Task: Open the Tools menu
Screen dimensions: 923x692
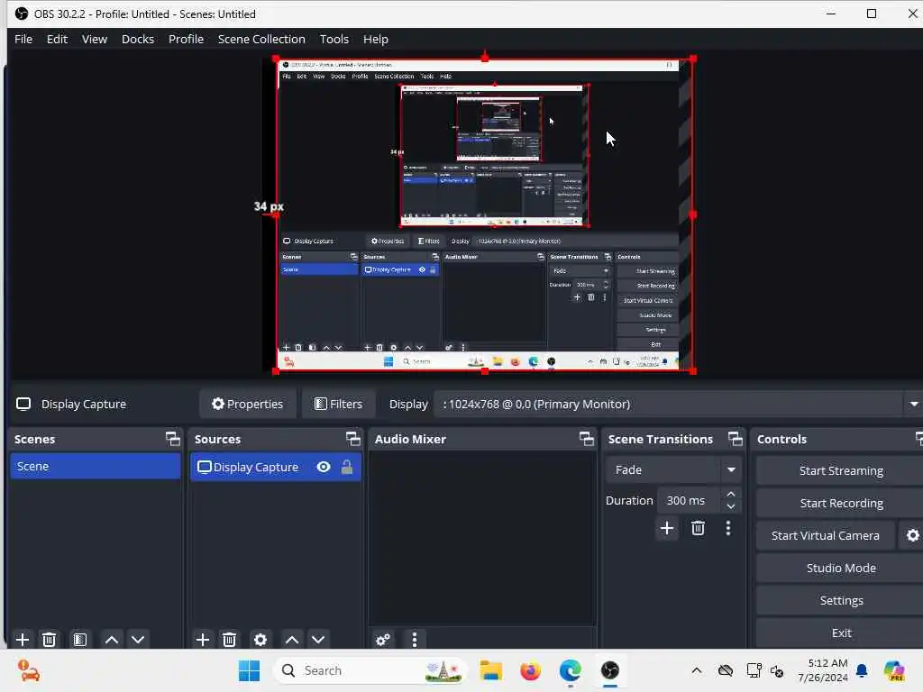Action: pyautogui.click(x=334, y=39)
